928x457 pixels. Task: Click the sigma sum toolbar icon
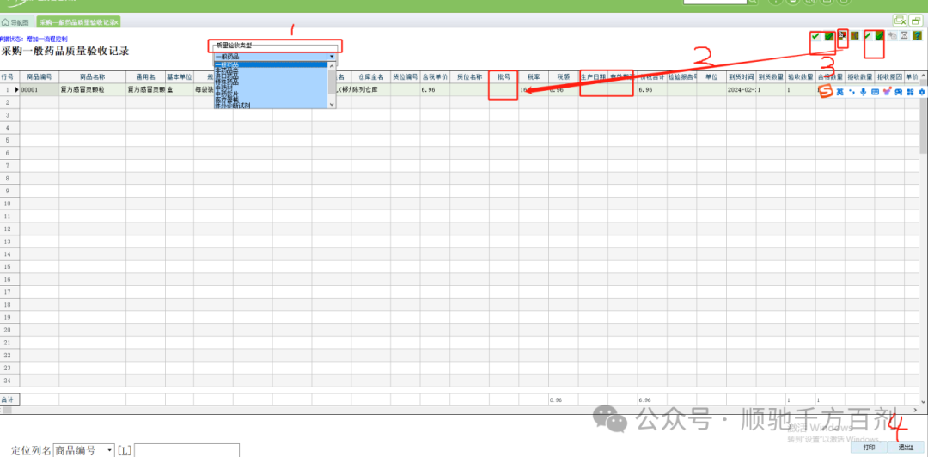904,36
